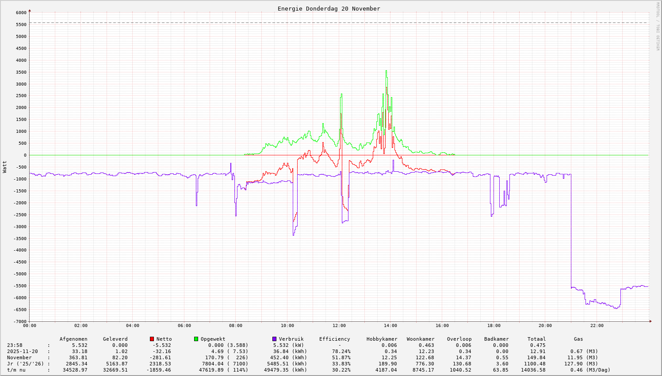Click the t/m nu row label

pyautogui.click(x=16, y=370)
